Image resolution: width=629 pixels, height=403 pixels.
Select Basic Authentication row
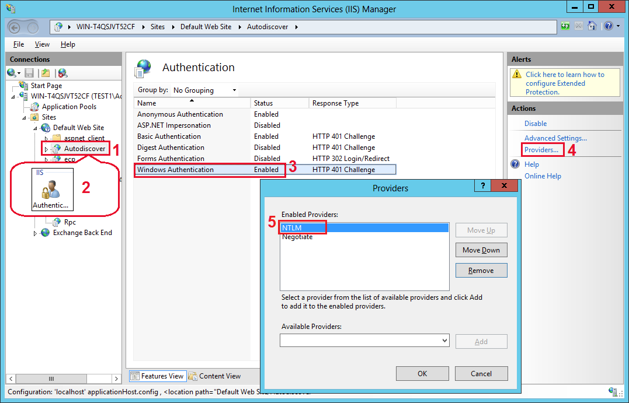pyautogui.click(x=265, y=136)
